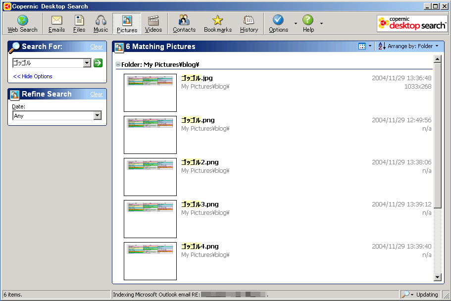Open thumbnail of ゴッゴル3.png
Viewport: 451px width, 301px height.
coord(150,219)
